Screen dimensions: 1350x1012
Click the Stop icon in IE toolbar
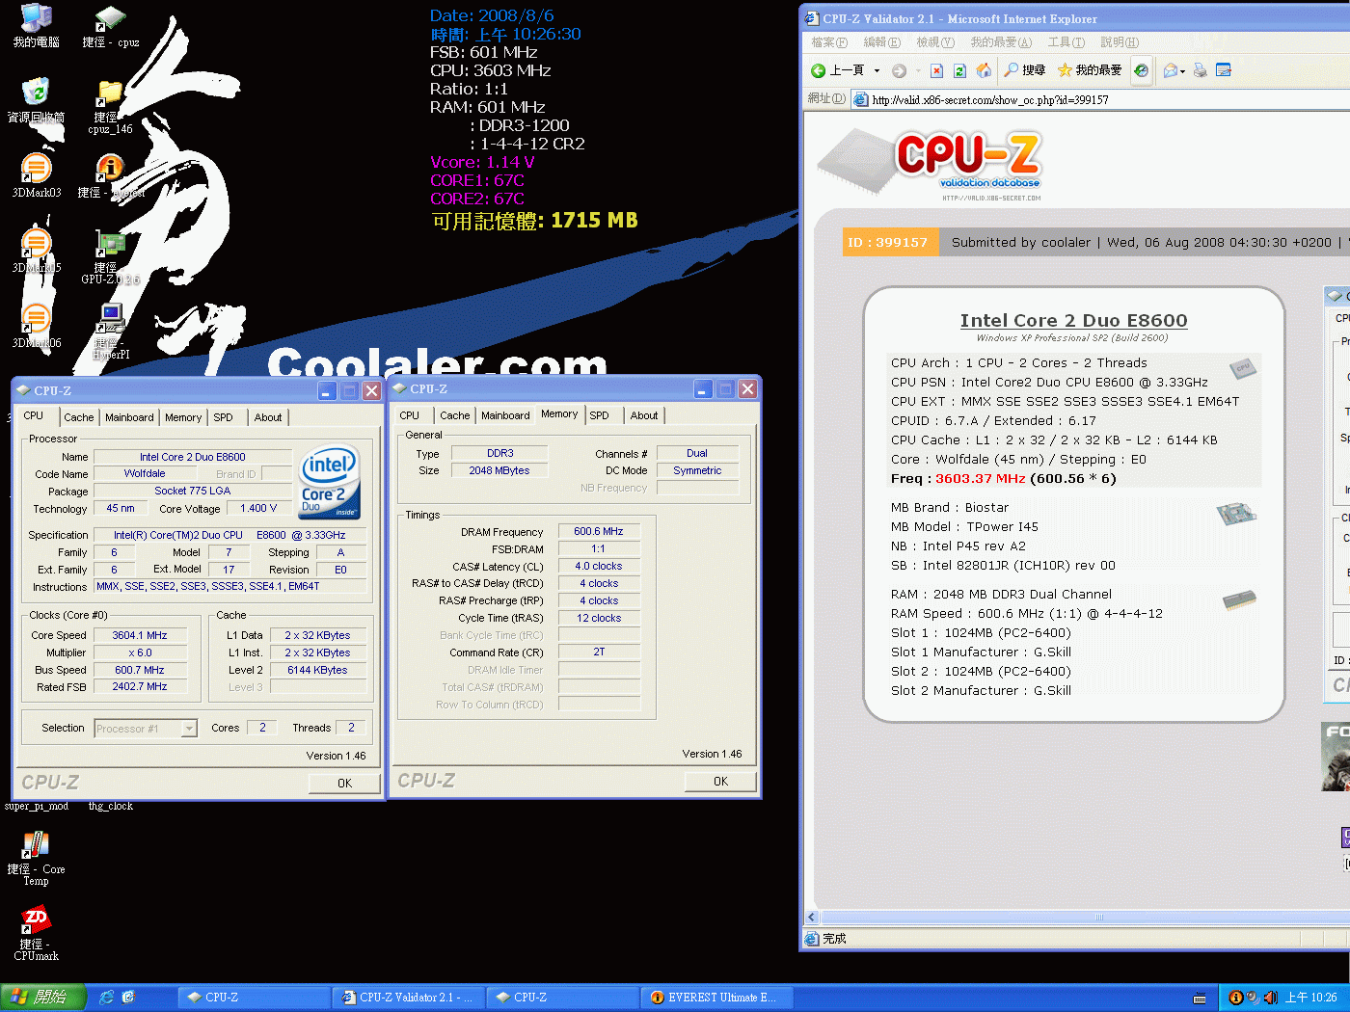coord(936,70)
